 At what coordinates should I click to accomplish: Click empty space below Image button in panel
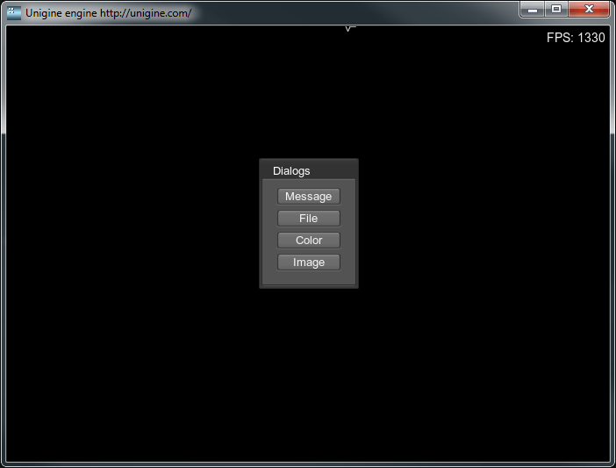tap(308, 277)
